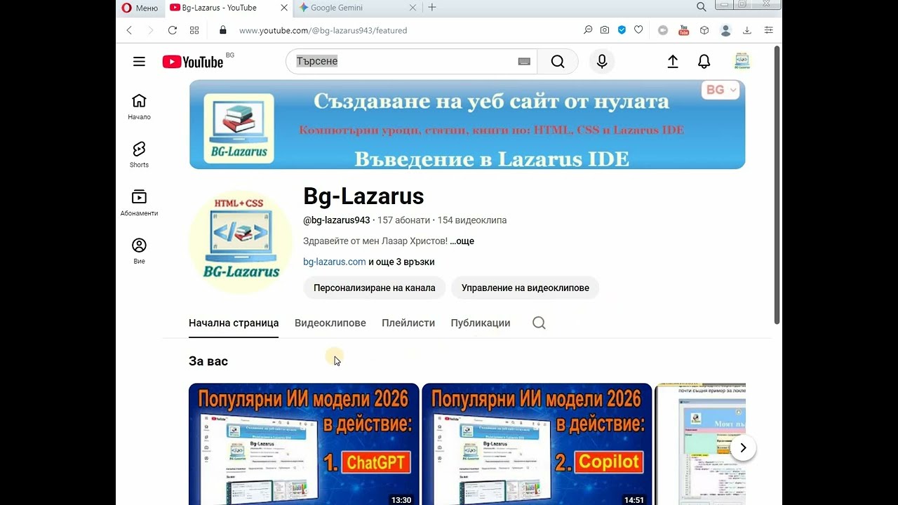This screenshot has width=898, height=505.
Task: Click the red YouTube extension icon
Action: tap(683, 30)
